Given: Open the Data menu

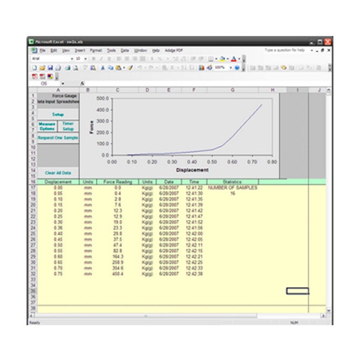Looking at the screenshot, I should [x=125, y=51].
